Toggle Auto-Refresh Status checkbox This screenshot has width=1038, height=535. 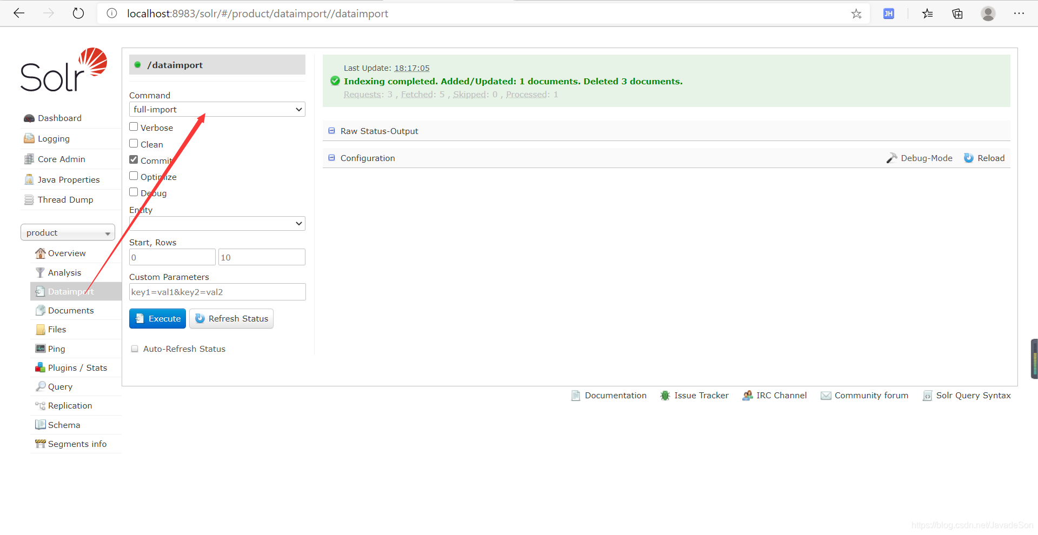coord(135,349)
